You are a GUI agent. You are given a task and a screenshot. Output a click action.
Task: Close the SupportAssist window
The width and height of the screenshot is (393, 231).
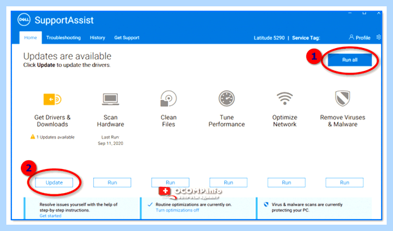(x=378, y=13)
